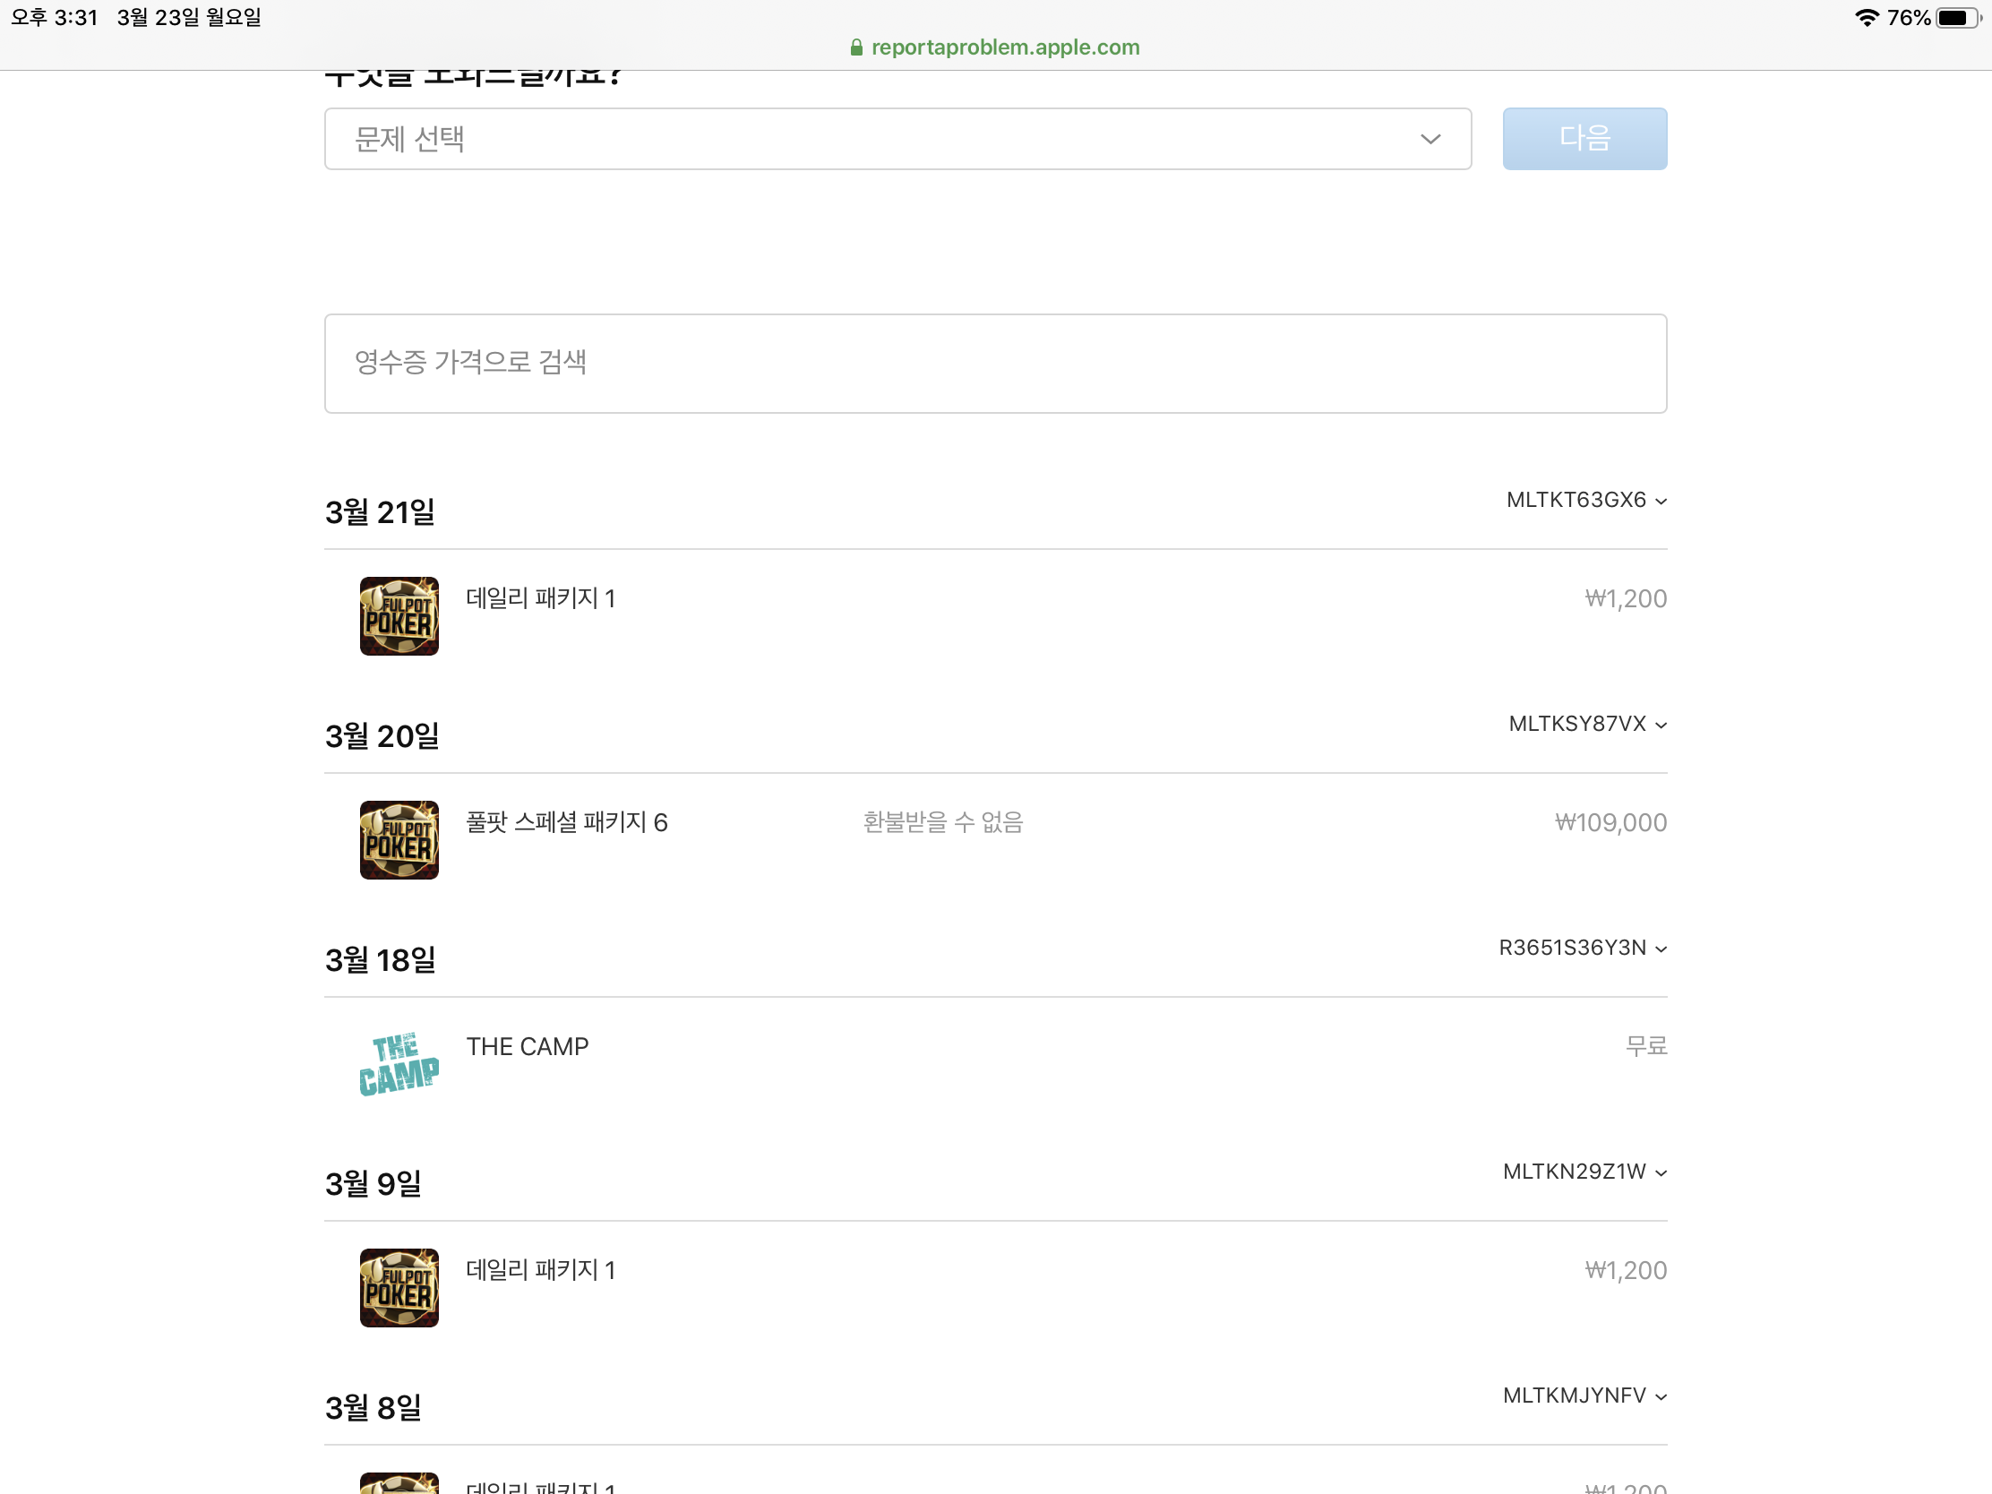Expand receipt MLTKT63GX6

coord(1586,501)
